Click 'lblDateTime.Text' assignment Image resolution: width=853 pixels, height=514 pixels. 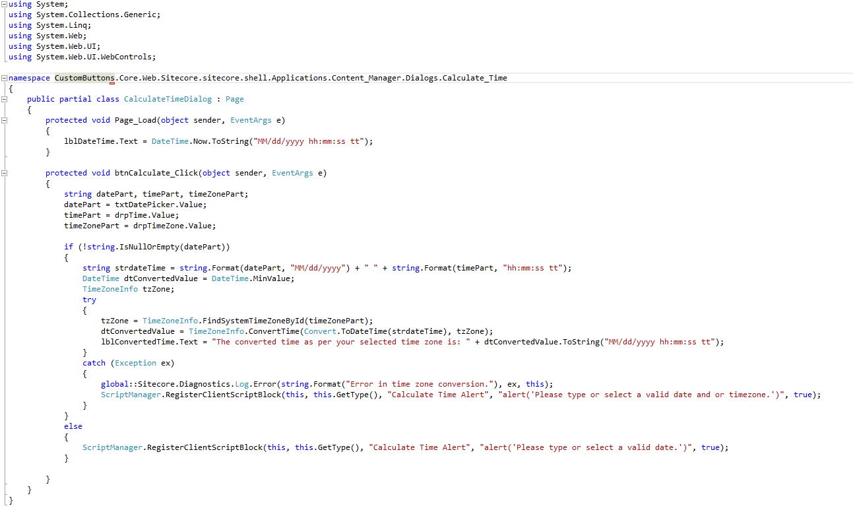[101, 141]
